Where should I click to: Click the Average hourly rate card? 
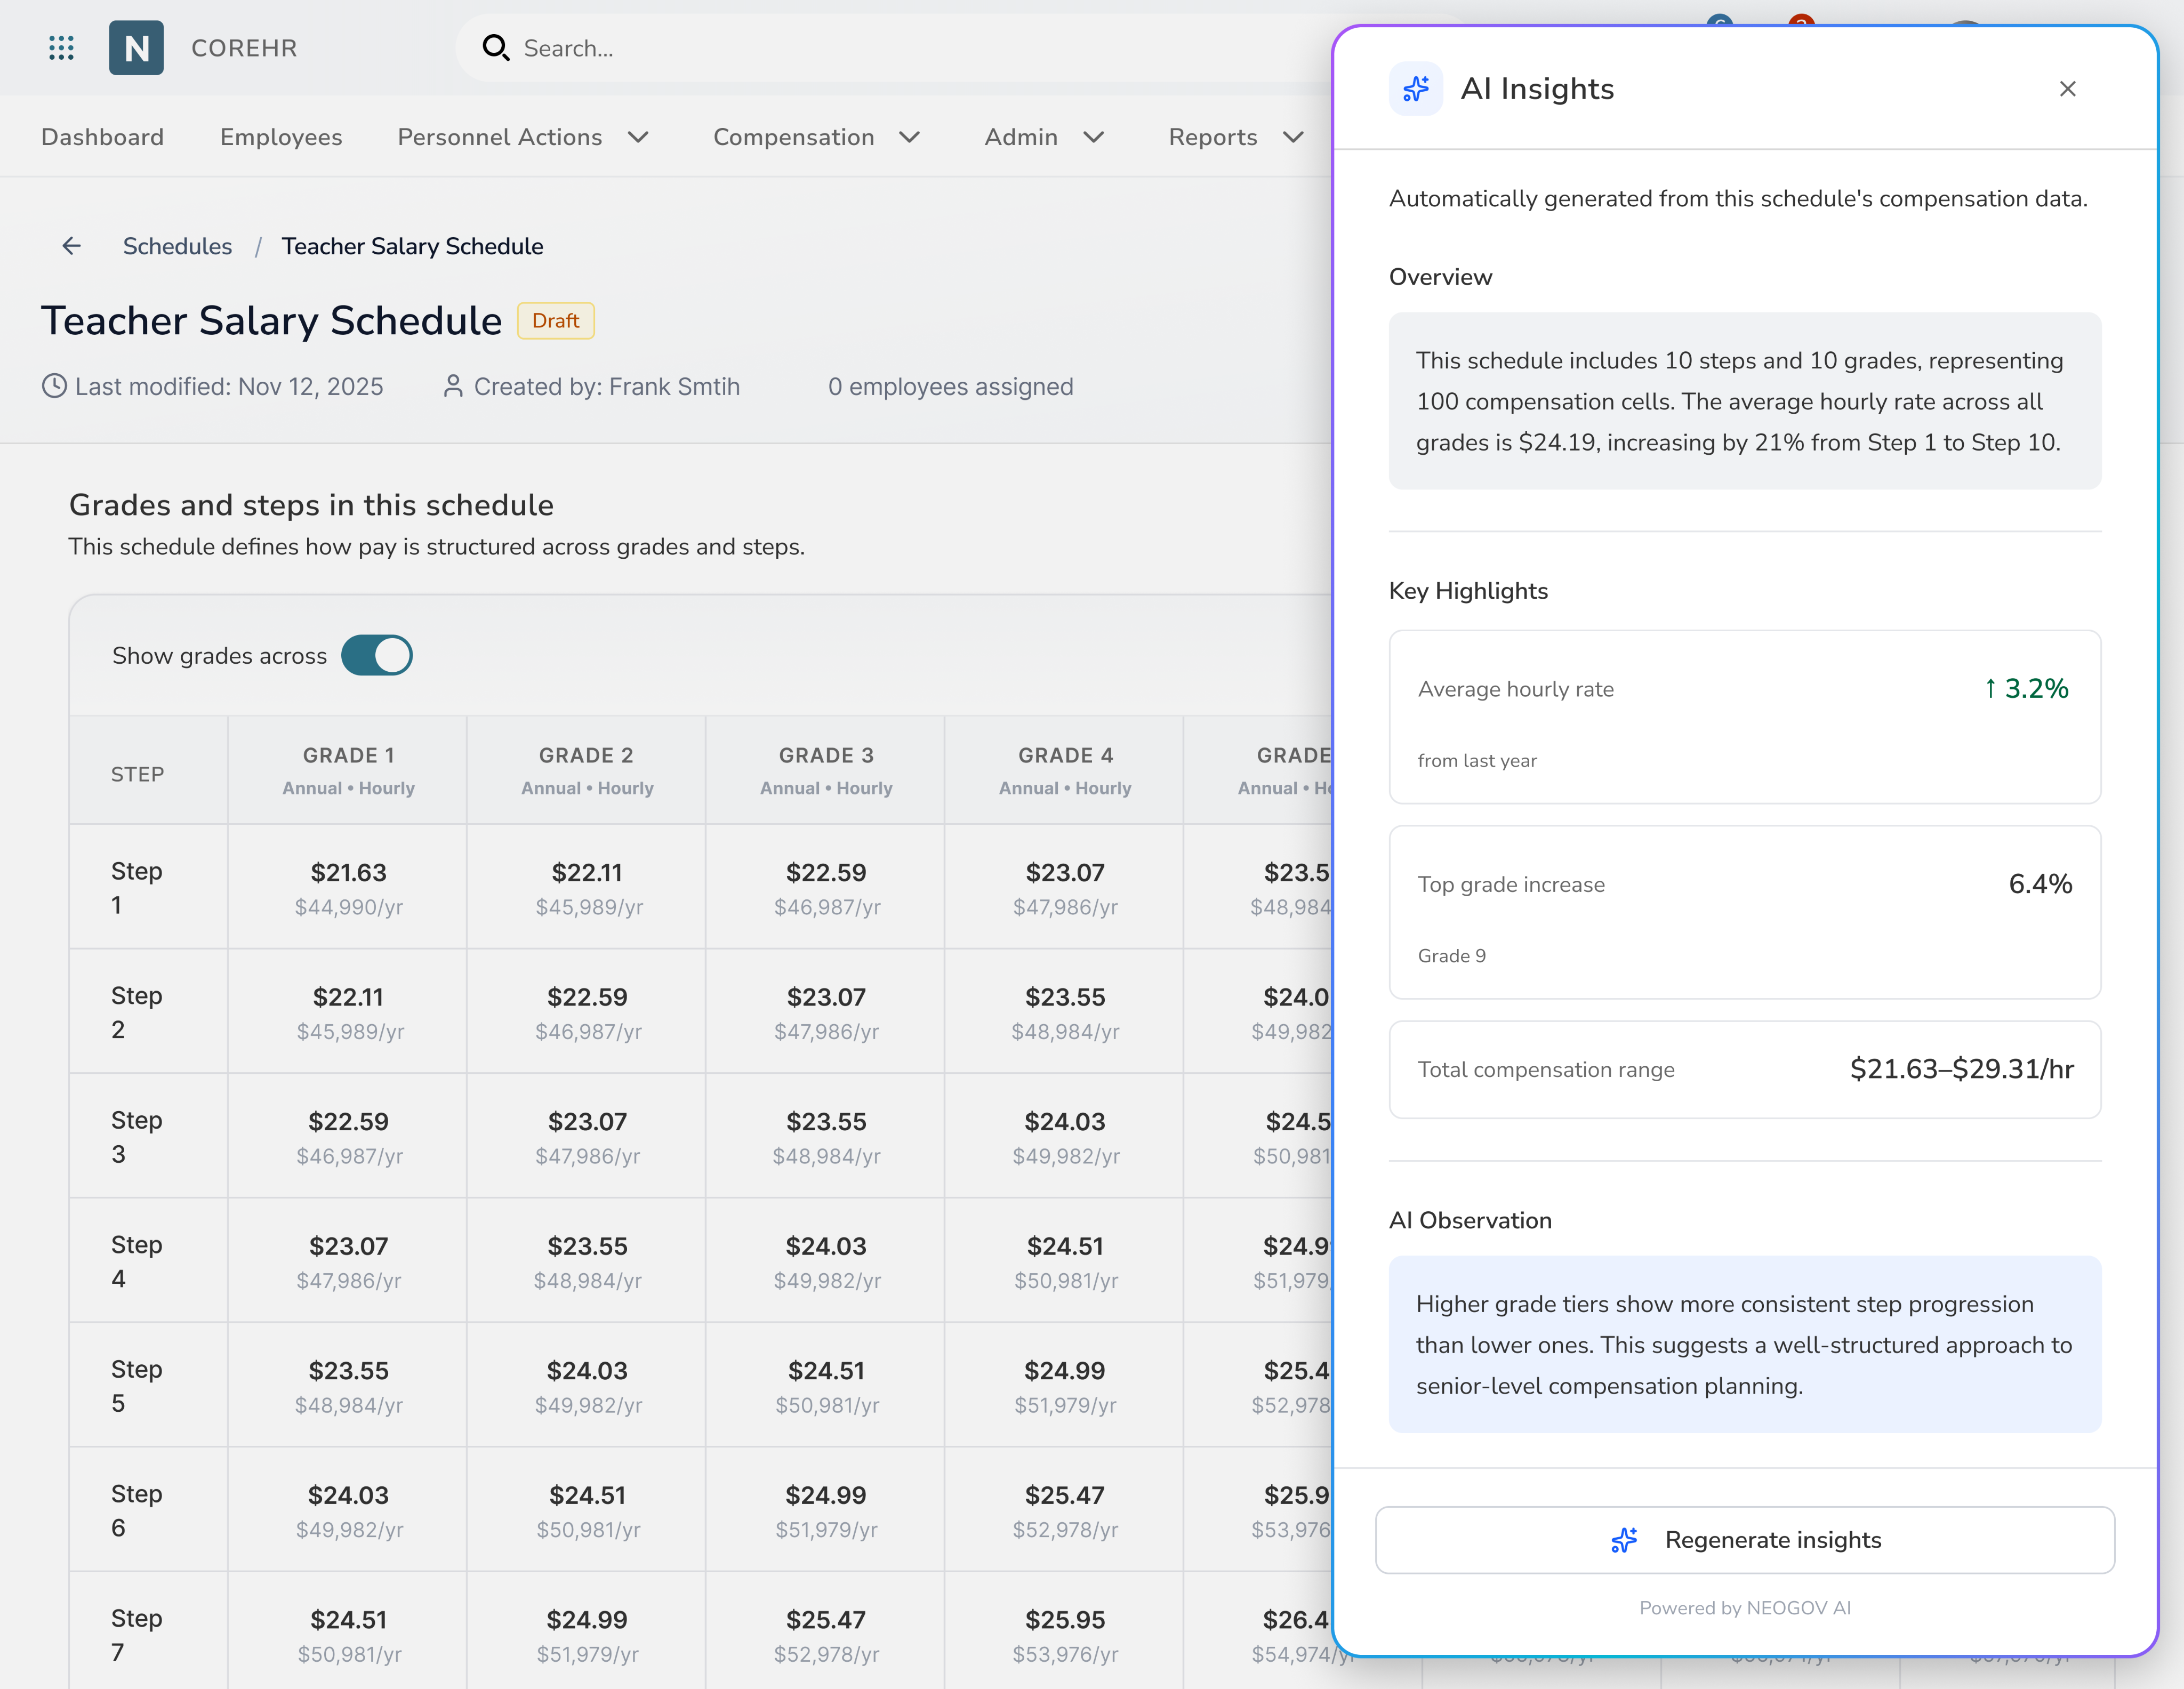(1744, 716)
